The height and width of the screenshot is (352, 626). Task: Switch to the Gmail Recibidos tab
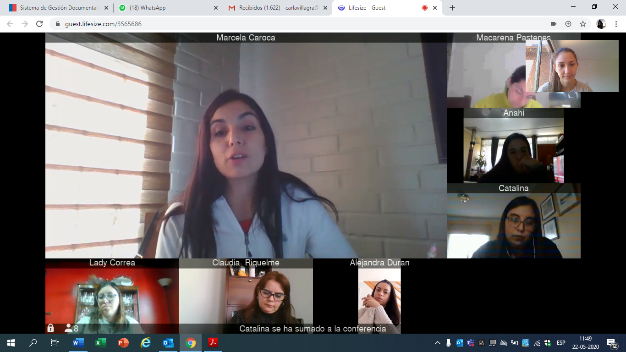275,8
